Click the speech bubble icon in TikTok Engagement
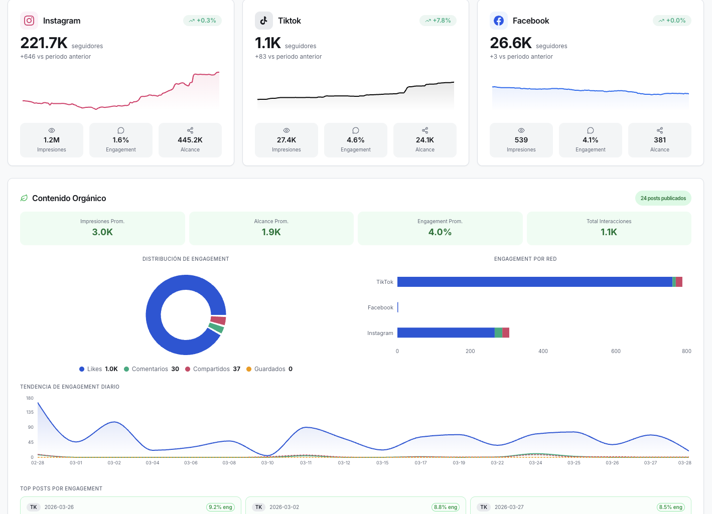Screen dimensions: 712x514 (x=356, y=130)
